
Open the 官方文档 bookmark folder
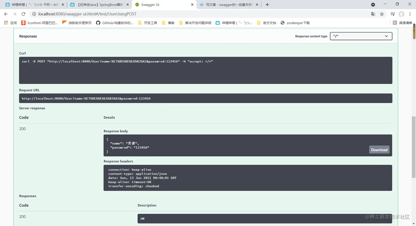(x=266, y=23)
